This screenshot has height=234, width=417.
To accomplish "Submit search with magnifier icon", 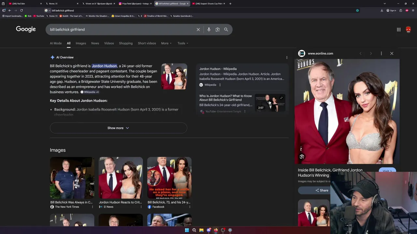I will click(x=226, y=30).
